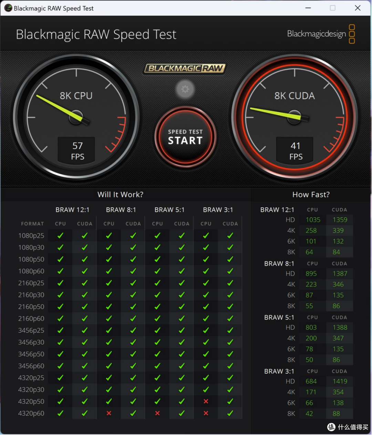Viewport: 372px width, 435px height.
Task: Click BRAW 5:1 4K CUDA value 347
Action: (x=338, y=338)
